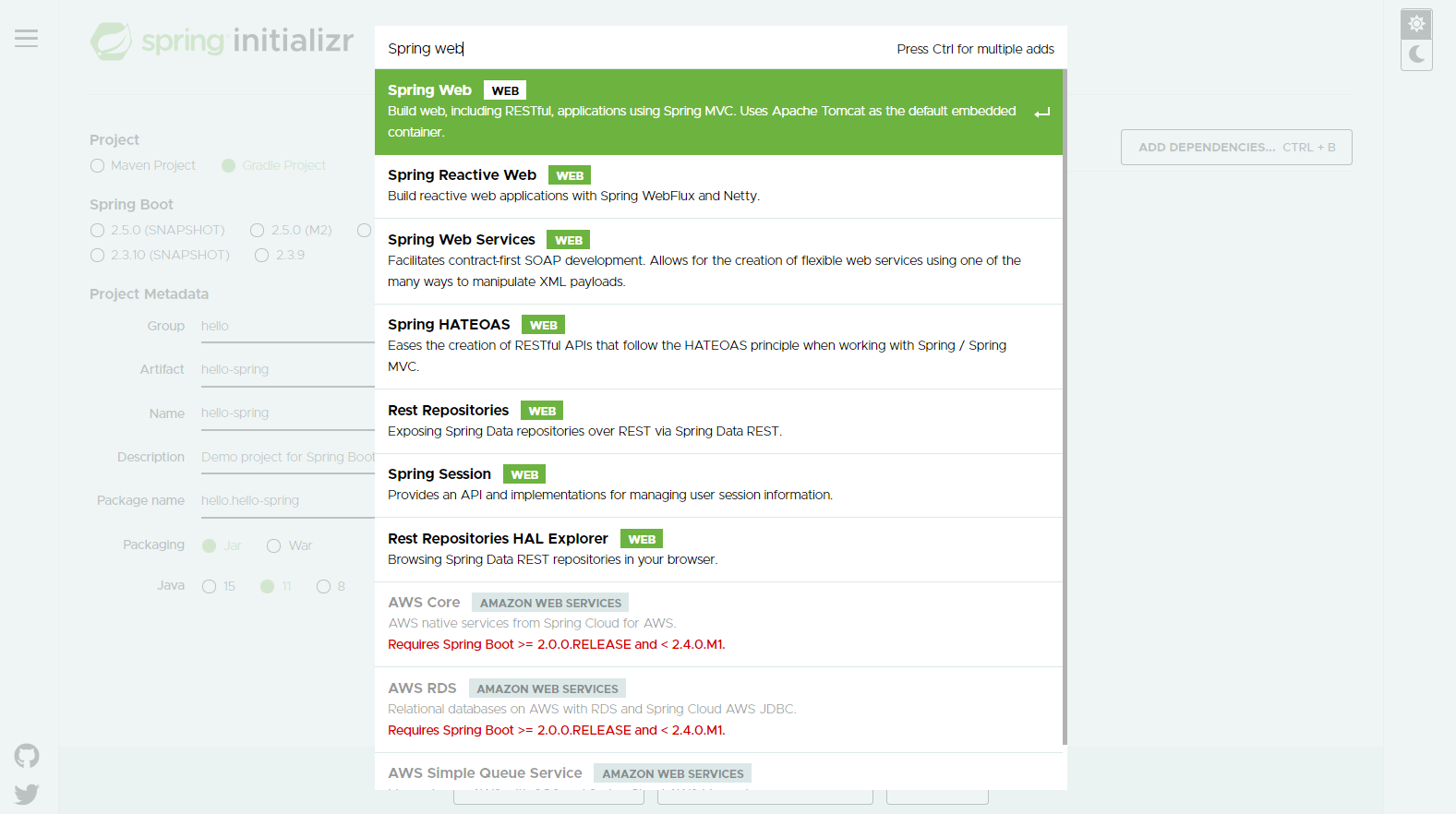
Task: Add the Spring Reactive Web dependency
Action: click(718, 186)
